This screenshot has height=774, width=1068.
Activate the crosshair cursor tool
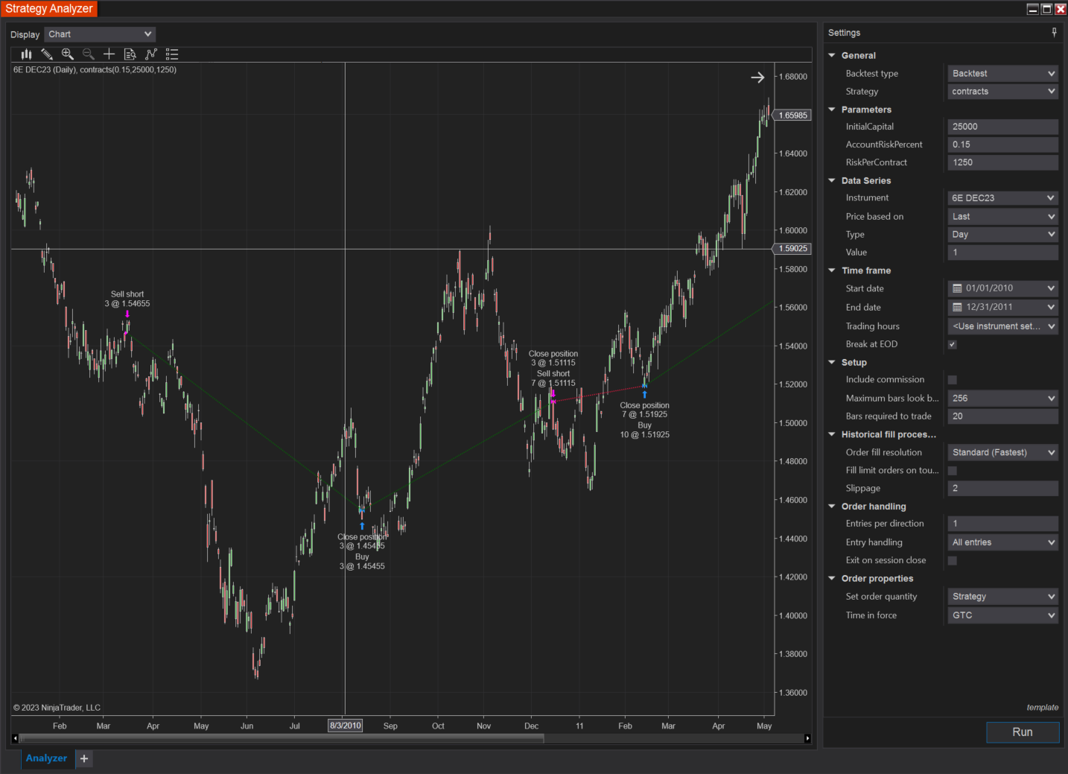(109, 54)
